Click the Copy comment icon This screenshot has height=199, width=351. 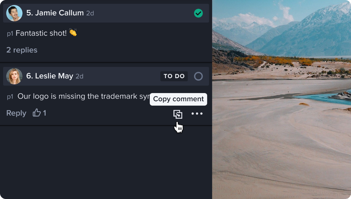pyautogui.click(x=178, y=114)
